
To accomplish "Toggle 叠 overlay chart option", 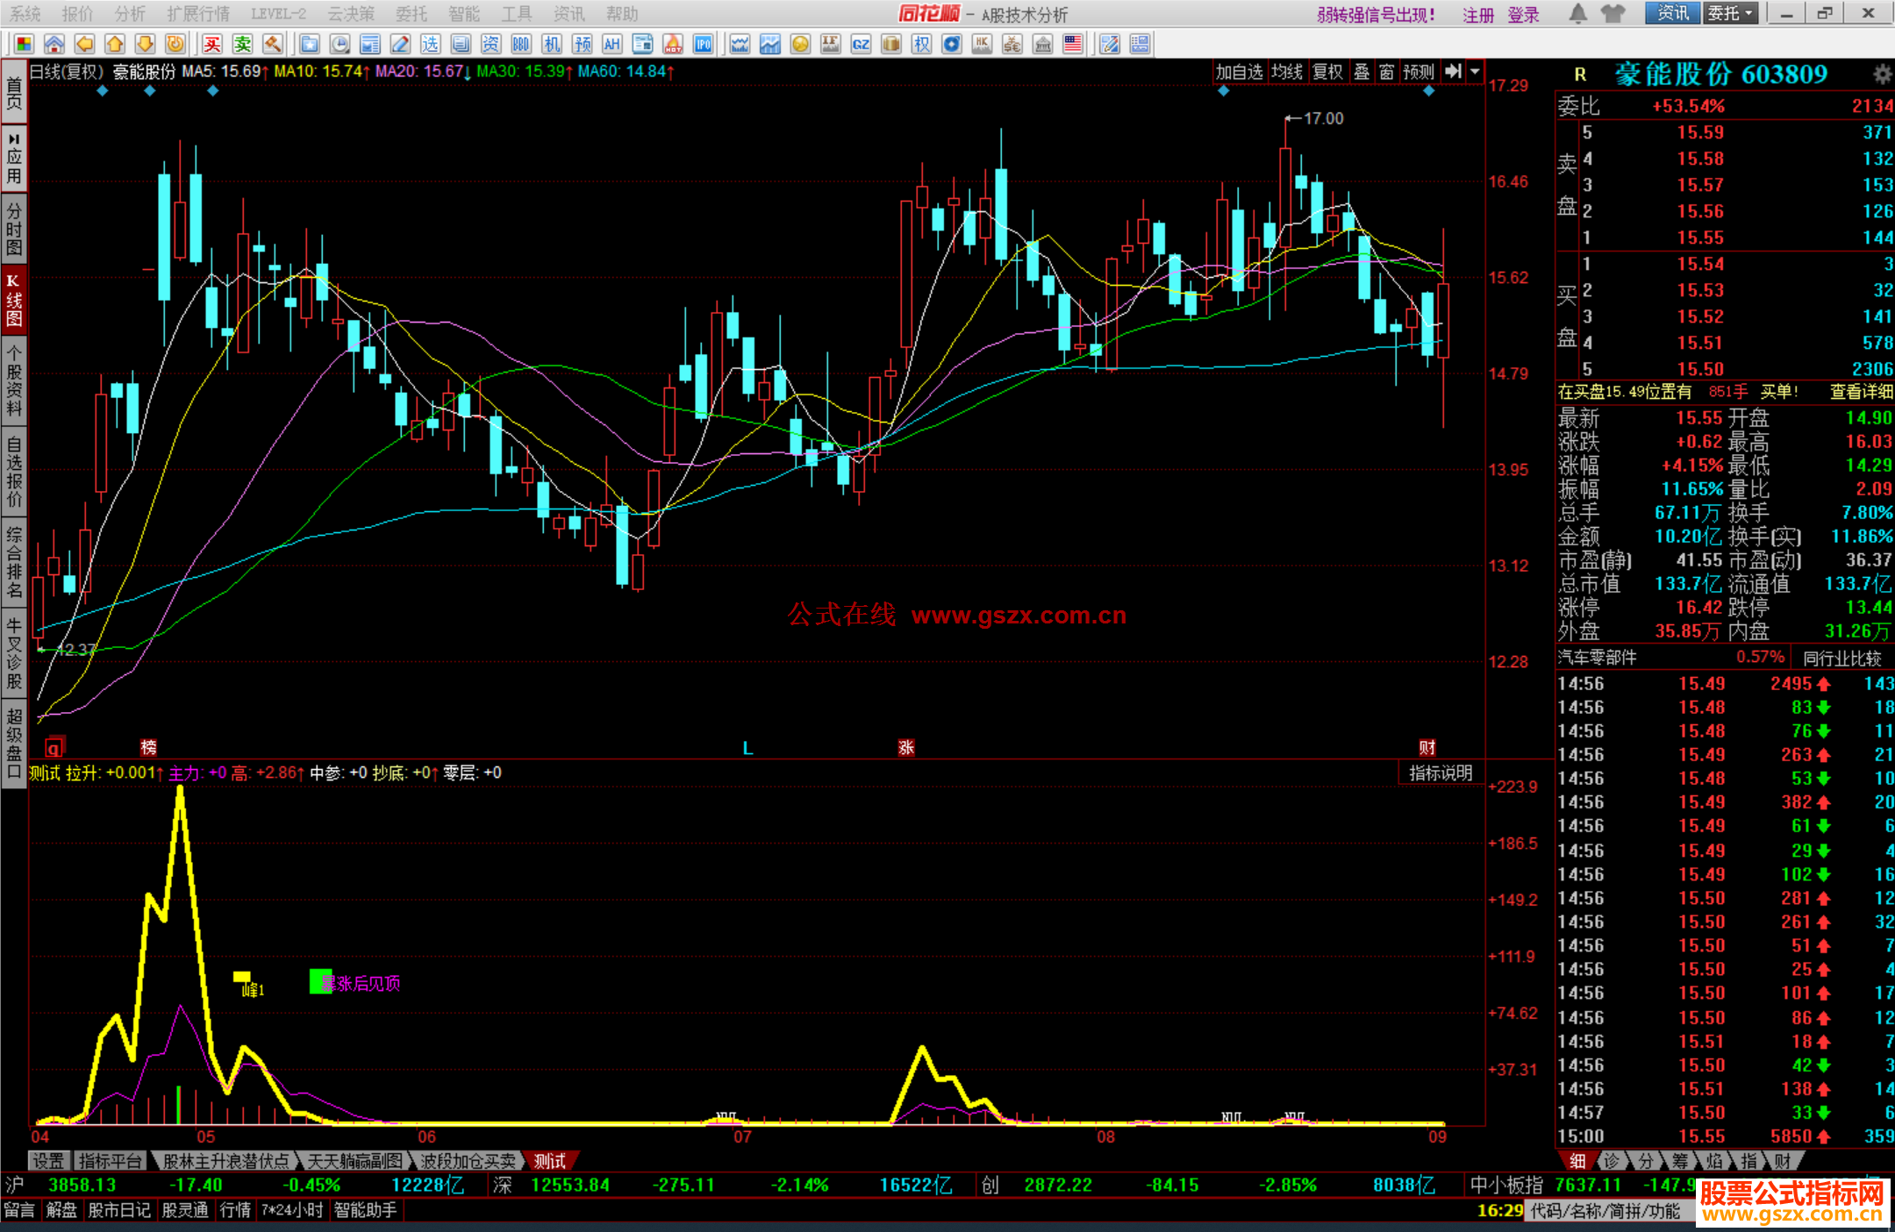I will (1361, 72).
